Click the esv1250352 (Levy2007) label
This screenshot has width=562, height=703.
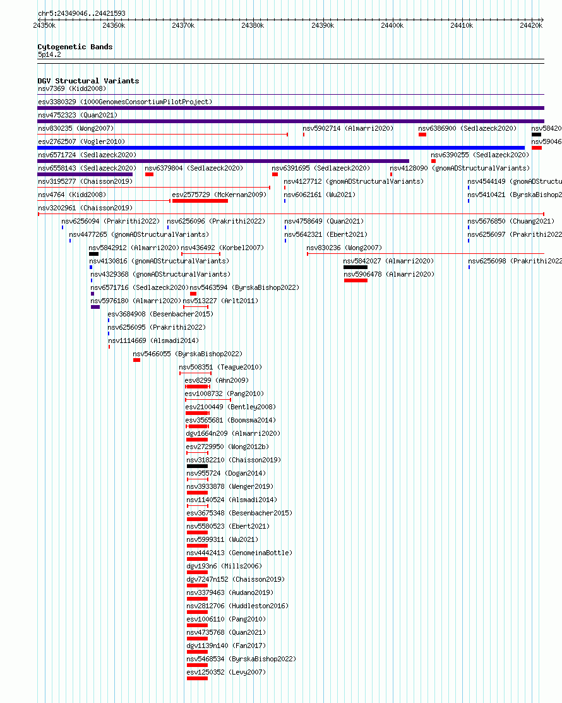coord(226,673)
